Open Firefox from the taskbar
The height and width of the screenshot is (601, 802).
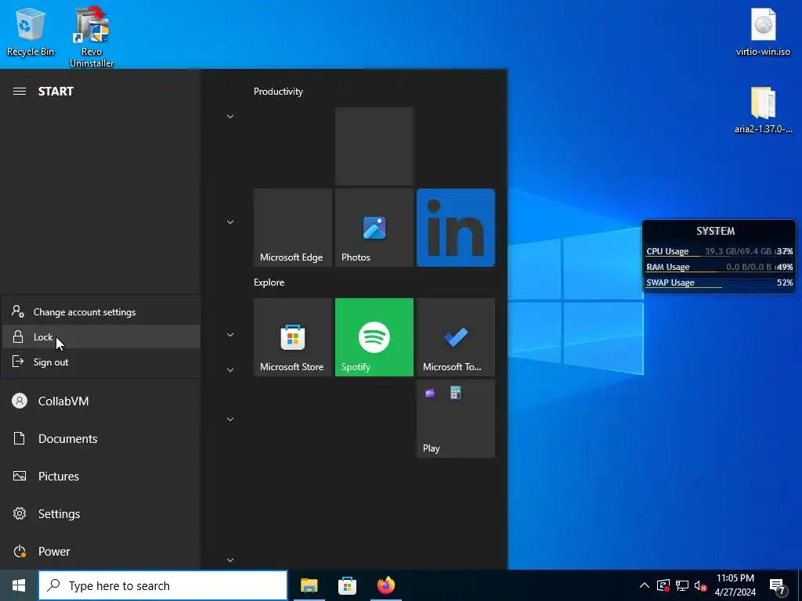(x=386, y=585)
